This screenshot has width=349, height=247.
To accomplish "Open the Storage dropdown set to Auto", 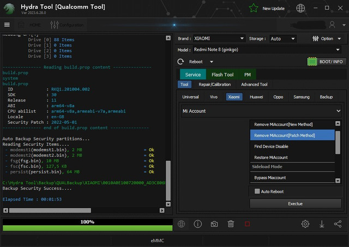I will [x=282, y=39].
